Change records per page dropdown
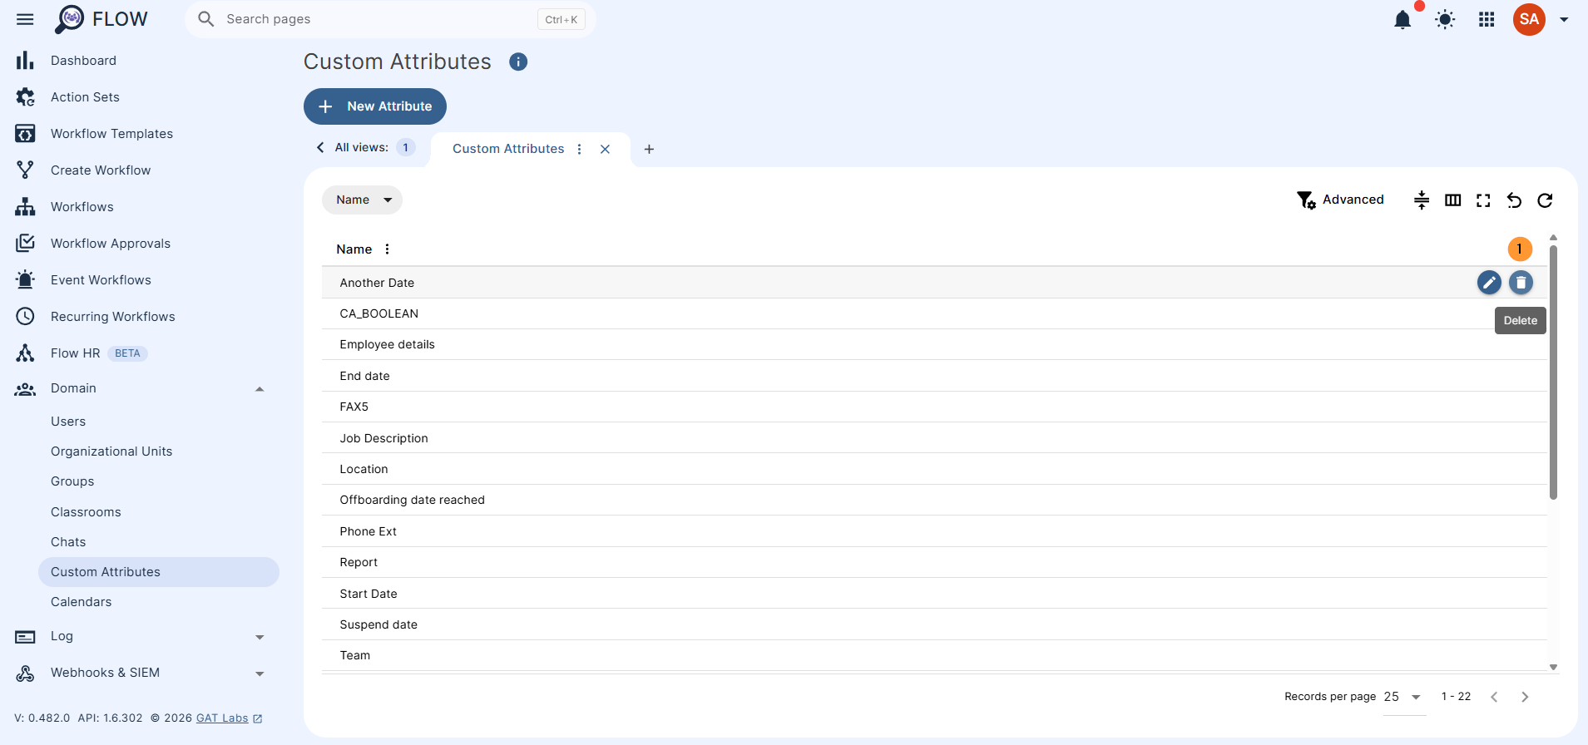Screen dimensions: 1588x745 click(1403, 697)
